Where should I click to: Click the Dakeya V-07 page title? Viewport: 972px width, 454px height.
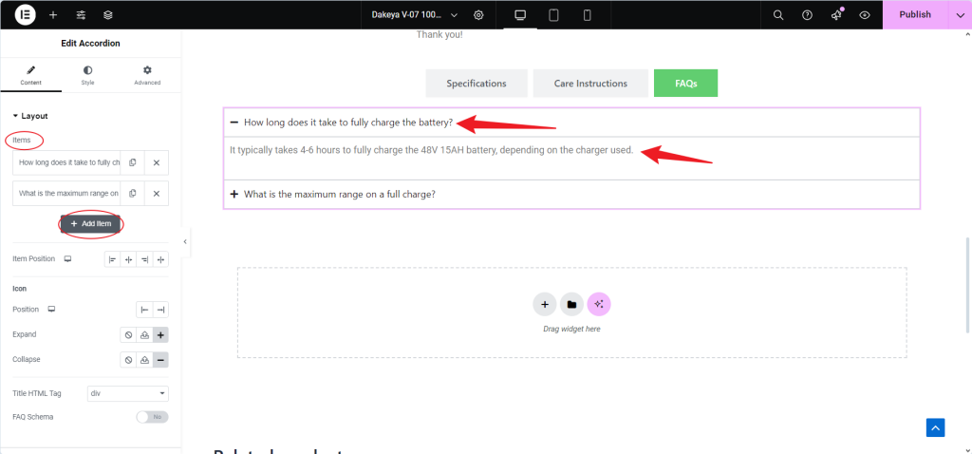406,15
